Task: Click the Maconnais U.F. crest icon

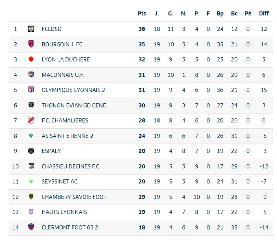Action: point(31,75)
